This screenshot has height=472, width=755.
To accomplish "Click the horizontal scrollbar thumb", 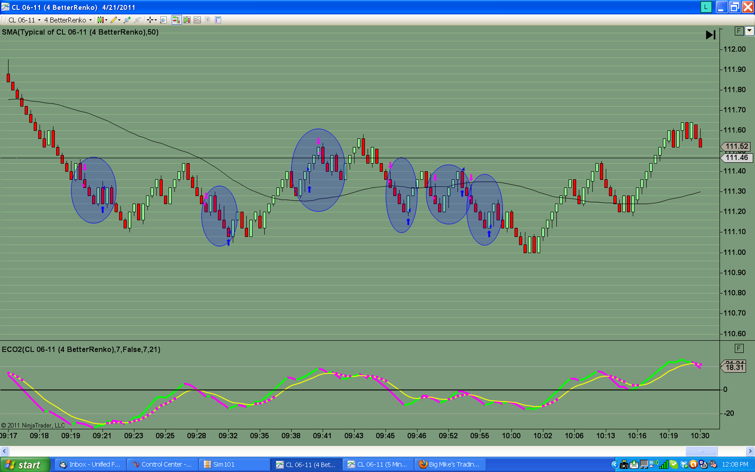I will click(702, 451).
